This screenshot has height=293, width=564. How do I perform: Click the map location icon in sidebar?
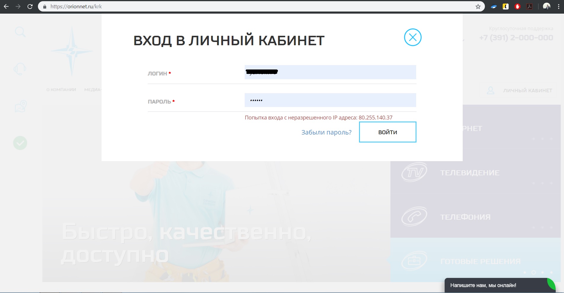[x=21, y=106]
